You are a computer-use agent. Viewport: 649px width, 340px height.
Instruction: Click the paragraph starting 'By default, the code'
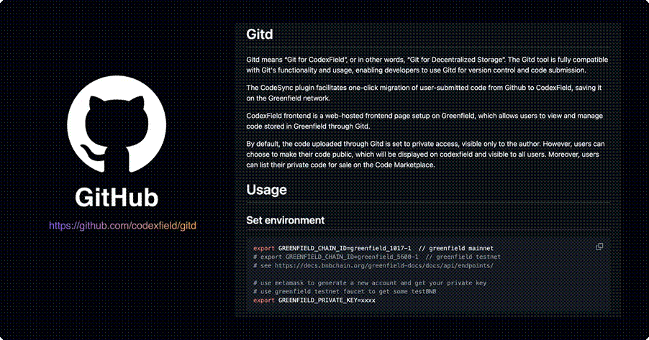coord(425,155)
